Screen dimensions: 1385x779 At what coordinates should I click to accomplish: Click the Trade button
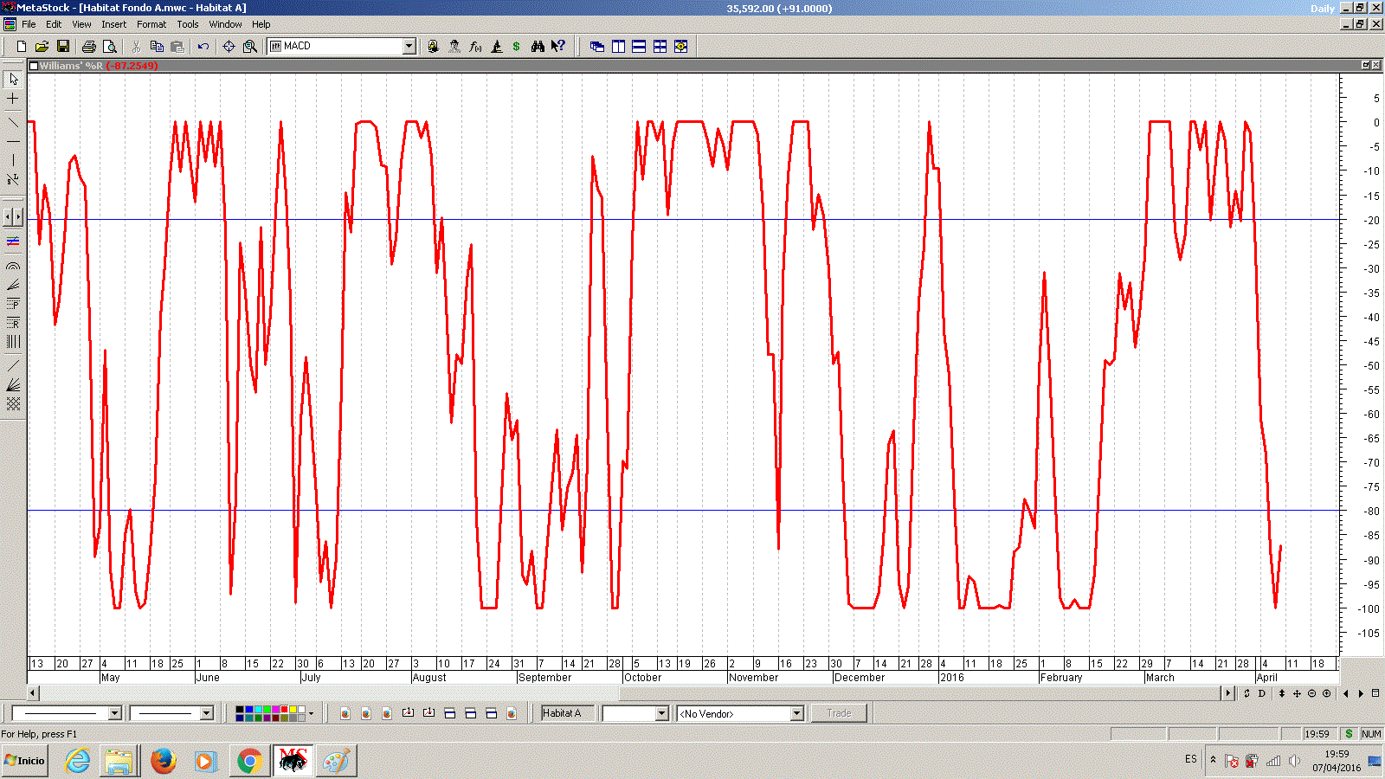click(839, 713)
